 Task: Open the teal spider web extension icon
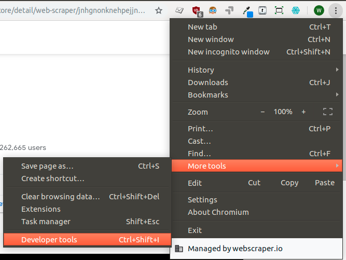[296, 10]
